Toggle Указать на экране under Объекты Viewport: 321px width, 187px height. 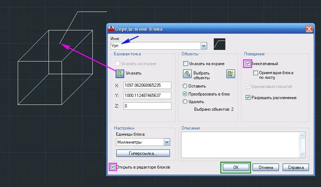tap(185, 64)
